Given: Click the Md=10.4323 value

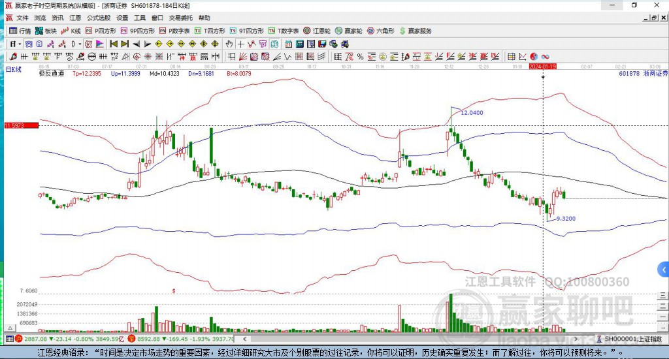Looking at the screenshot, I should click(164, 73).
